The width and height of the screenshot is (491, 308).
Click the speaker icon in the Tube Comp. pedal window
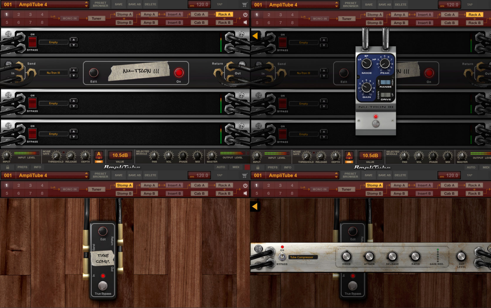tap(245, 193)
